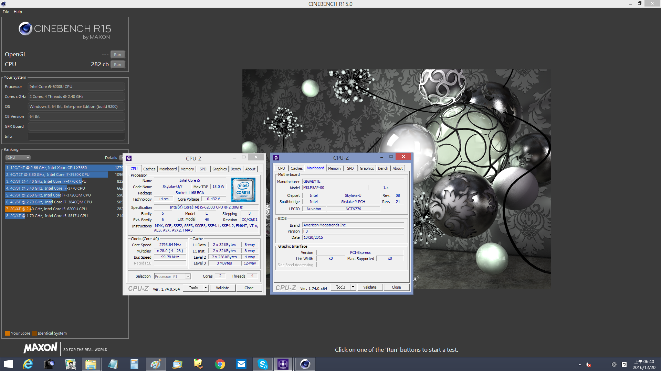Select the Core i7-3720QM ranking row
Image resolution: width=661 pixels, height=371 pixels.
pos(64,195)
